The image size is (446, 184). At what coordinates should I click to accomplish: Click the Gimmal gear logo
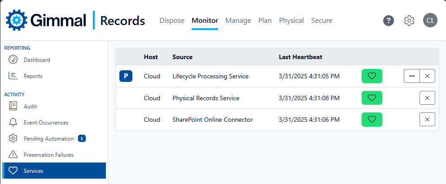click(16, 21)
